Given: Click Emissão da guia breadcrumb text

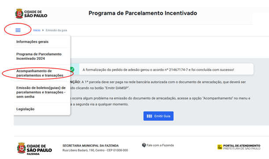Looking at the screenshot, I should (x=56, y=30).
